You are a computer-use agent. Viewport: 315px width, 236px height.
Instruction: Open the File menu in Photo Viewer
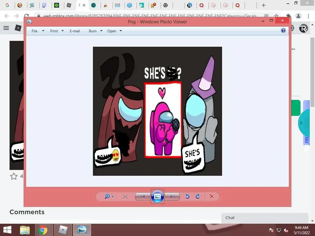tap(34, 31)
